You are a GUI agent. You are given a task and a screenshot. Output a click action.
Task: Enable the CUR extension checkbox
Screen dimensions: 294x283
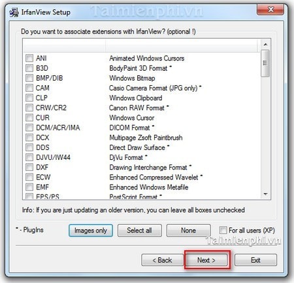click(29, 118)
